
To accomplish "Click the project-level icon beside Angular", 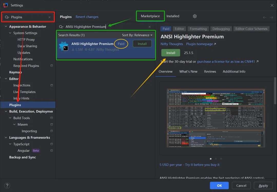I will (52, 150).
